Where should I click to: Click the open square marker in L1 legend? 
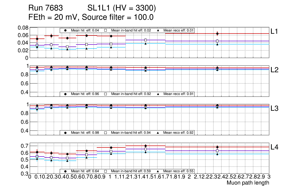[105, 30]
